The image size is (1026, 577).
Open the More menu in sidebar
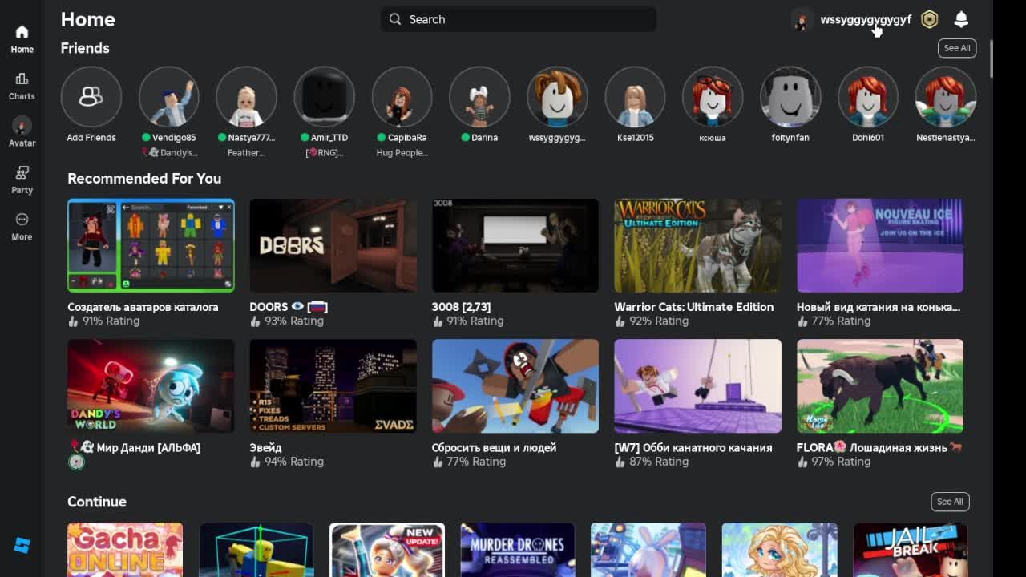coord(22,219)
